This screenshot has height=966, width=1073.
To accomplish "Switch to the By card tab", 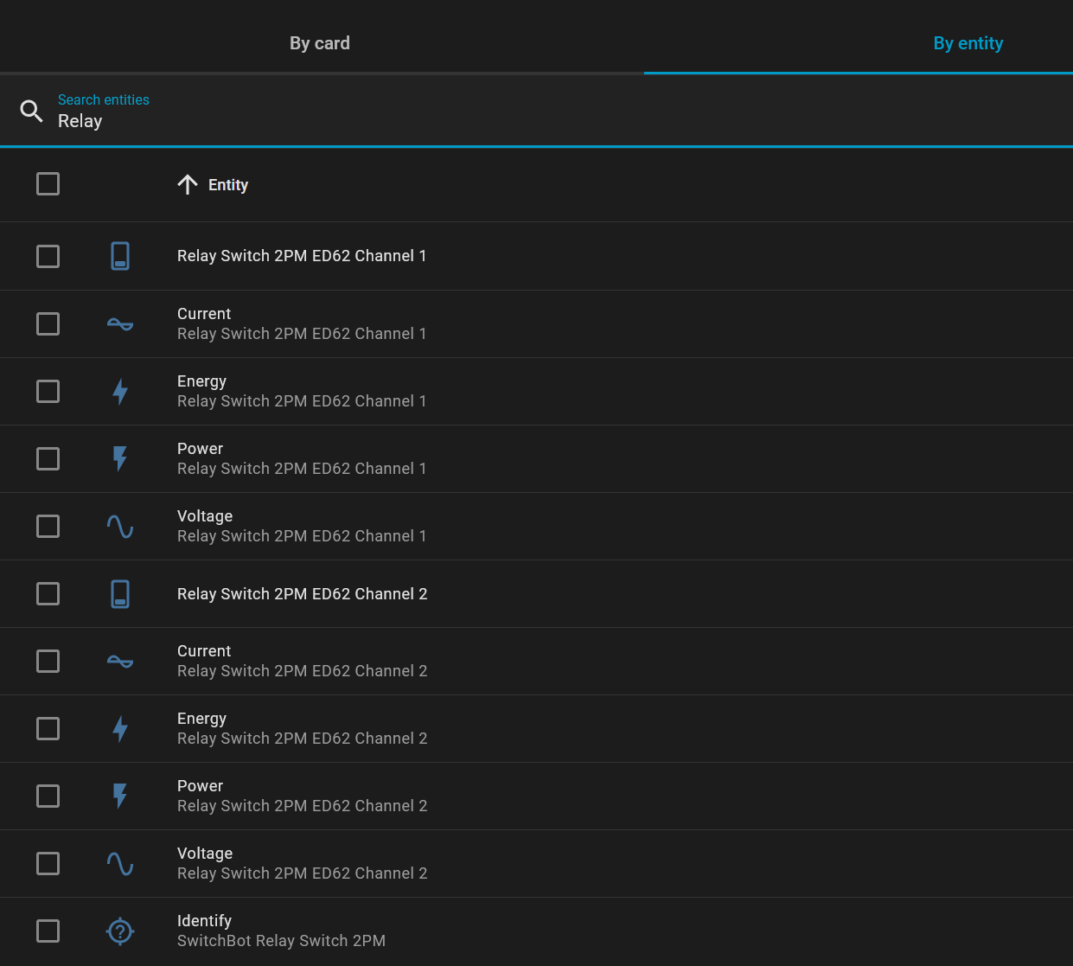I will (x=320, y=43).
